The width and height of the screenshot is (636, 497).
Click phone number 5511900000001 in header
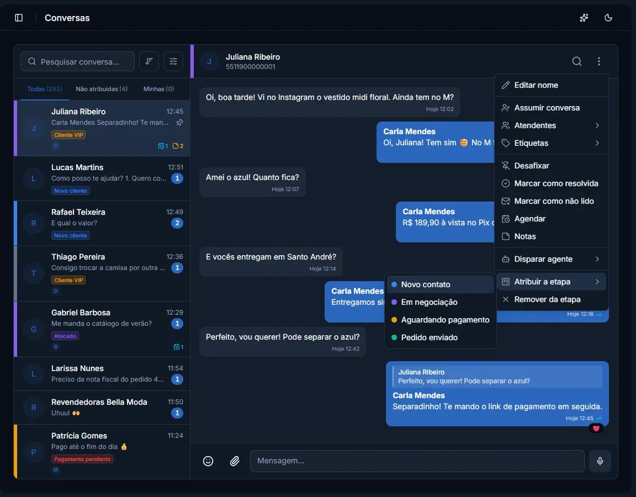250,67
